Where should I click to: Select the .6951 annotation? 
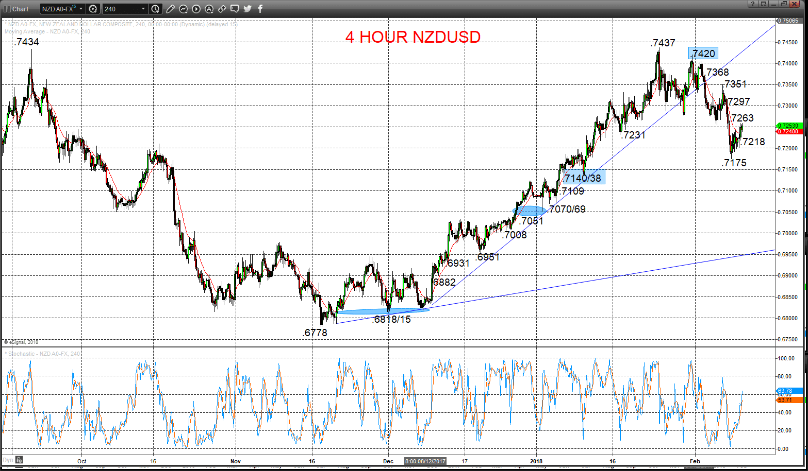[488, 257]
